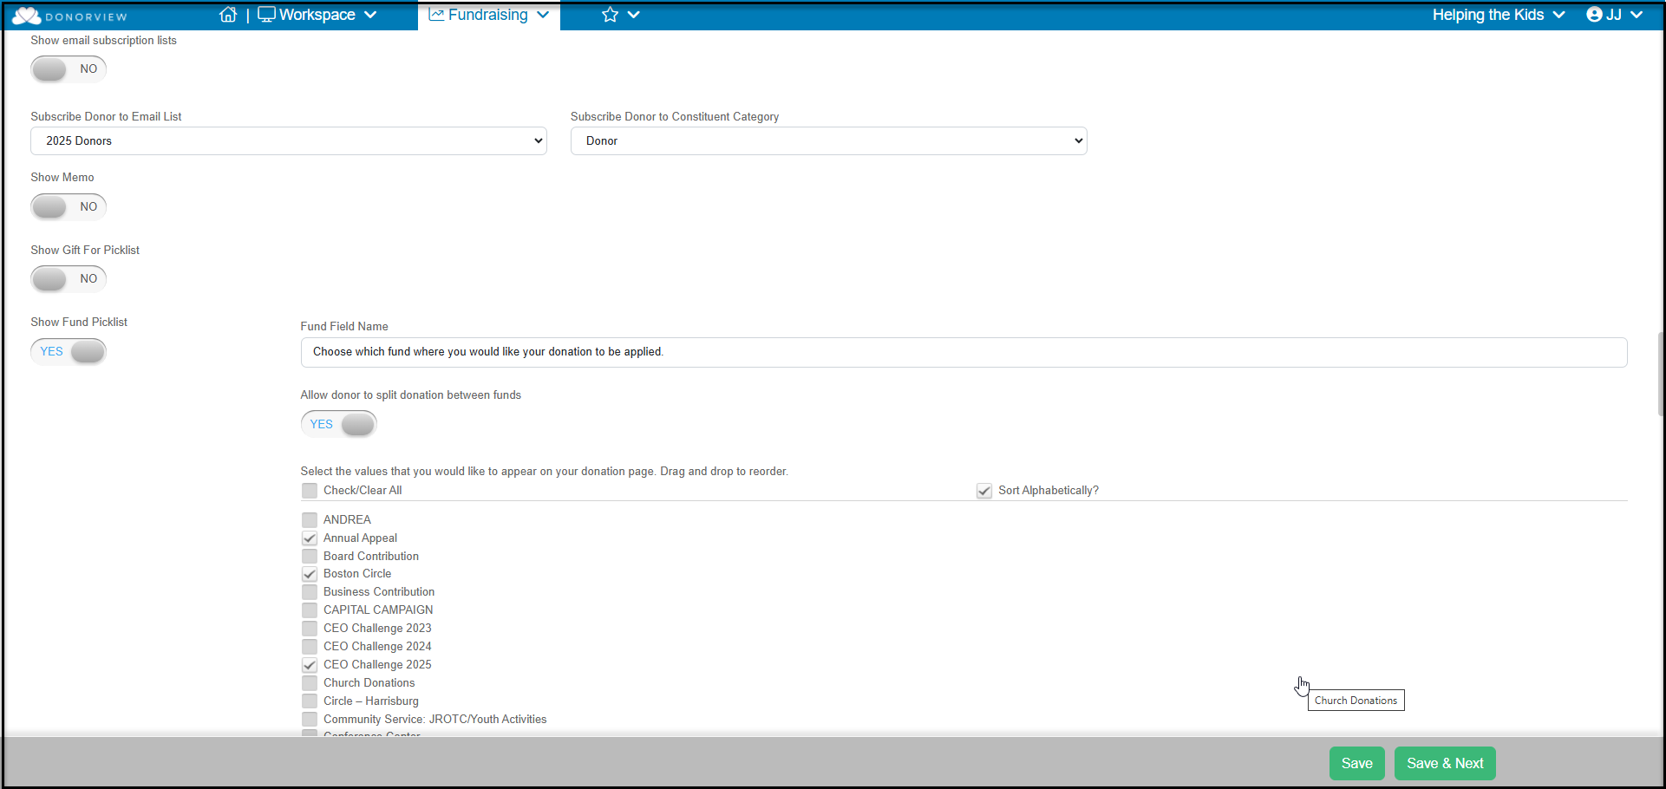Uncheck the Boston Circle checkbox

pyautogui.click(x=310, y=574)
